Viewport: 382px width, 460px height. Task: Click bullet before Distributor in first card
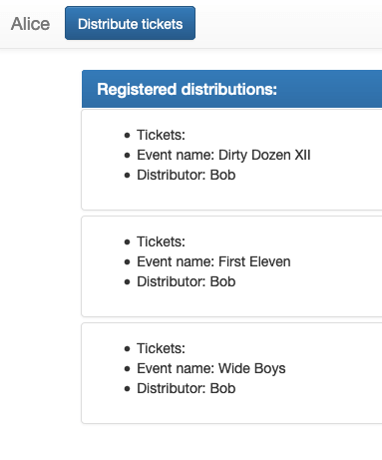tap(127, 176)
